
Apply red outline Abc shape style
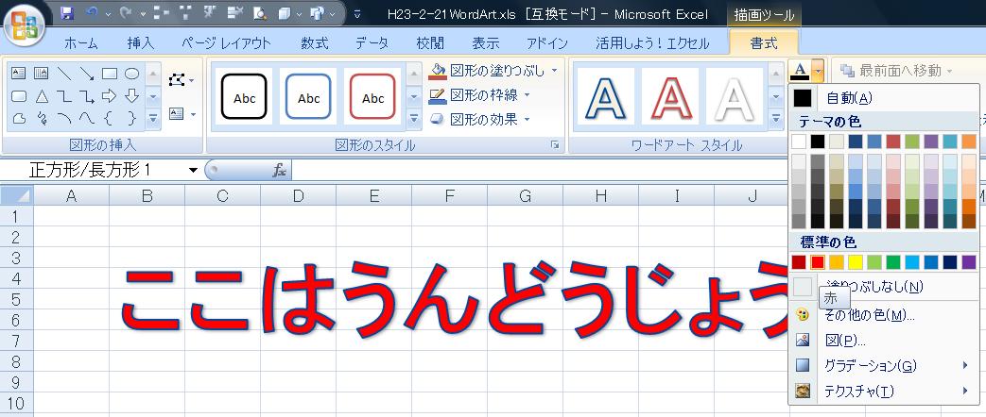click(372, 97)
